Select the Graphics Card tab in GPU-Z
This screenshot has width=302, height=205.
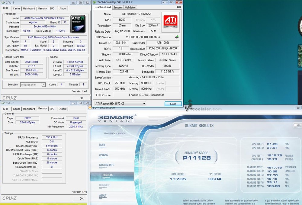[x=103, y=7]
